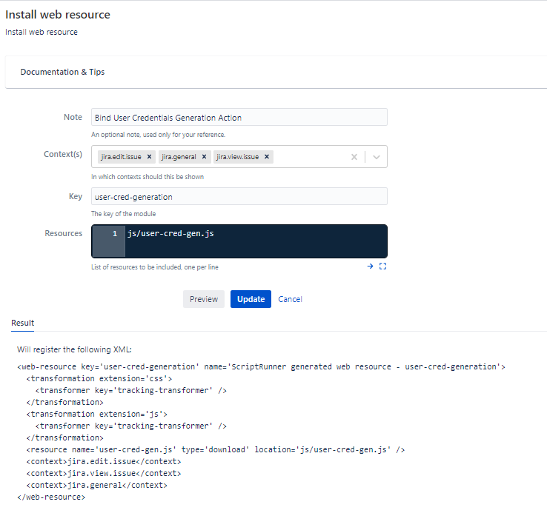Click the Preview button

coord(204,299)
